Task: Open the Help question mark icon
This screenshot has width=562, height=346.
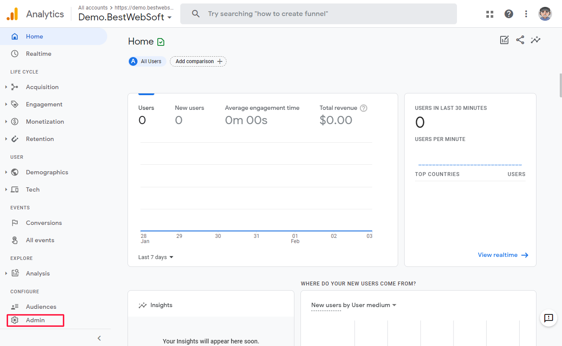Action: click(x=509, y=14)
